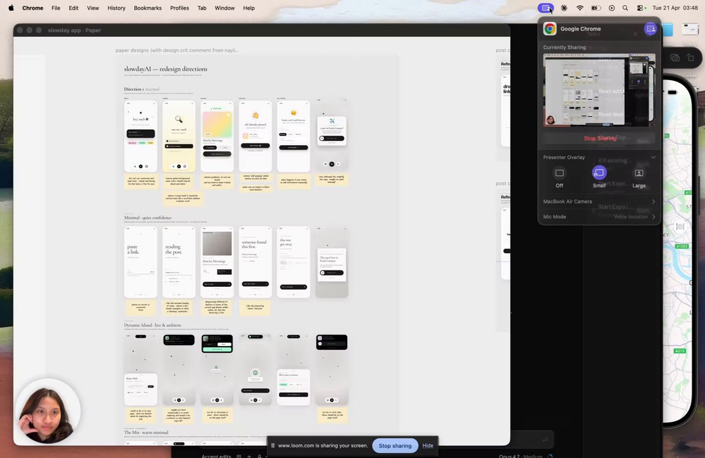Click 'slowdayAI — redesign directions' heading
Screen dimensions: 705x458
165,69
